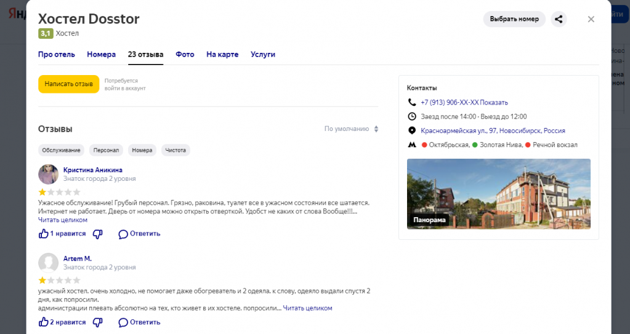The width and height of the screenshot is (630, 334).
Task: Click thumbs down on Artem M.'s review
Action: pyautogui.click(x=98, y=322)
